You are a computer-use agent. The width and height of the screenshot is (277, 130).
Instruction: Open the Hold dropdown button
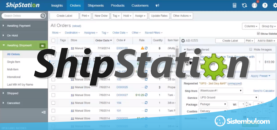click(x=127, y=16)
